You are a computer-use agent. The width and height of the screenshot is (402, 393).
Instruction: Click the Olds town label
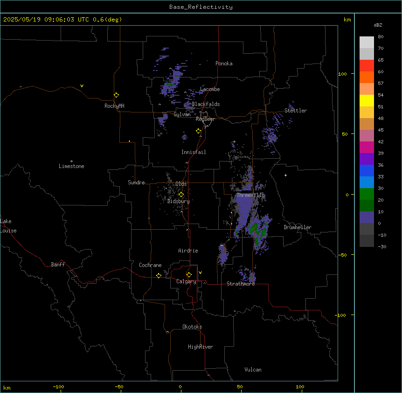[x=181, y=184]
